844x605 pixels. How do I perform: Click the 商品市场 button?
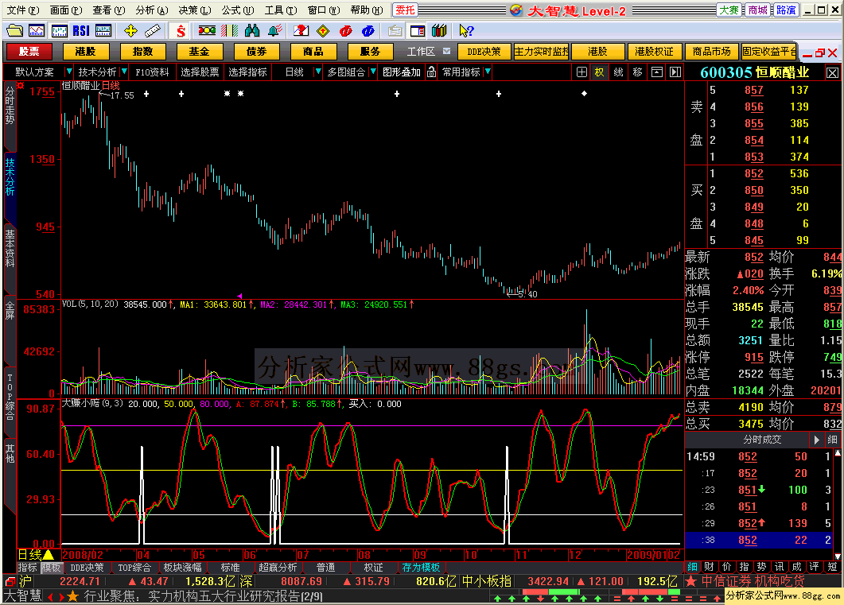[x=711, y=51]
